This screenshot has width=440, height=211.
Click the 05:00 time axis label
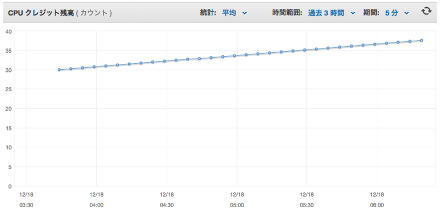[x=237, y=205]
